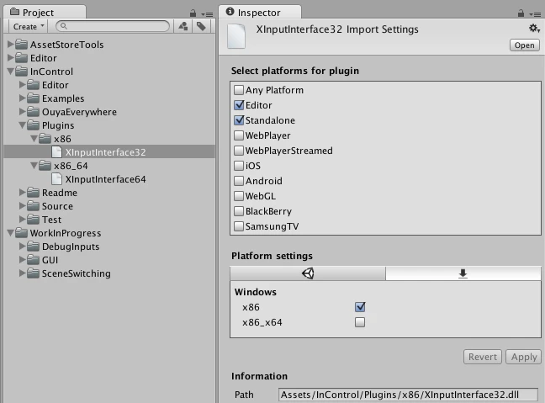Click the Open button in Inspector
Screen dimensions: 545x403
point(525,45)
